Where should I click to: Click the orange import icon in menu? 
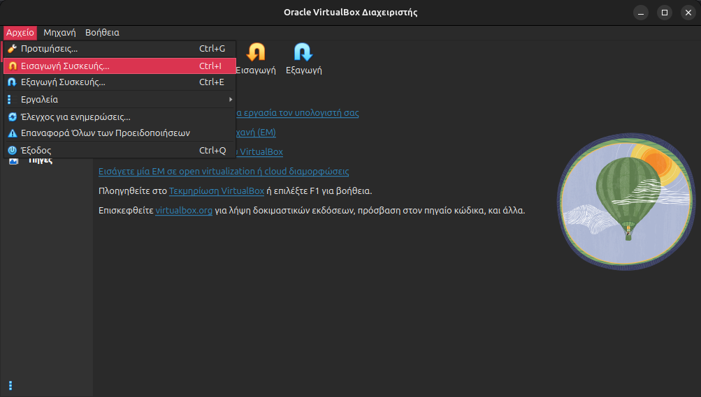(x=13, y=66)
